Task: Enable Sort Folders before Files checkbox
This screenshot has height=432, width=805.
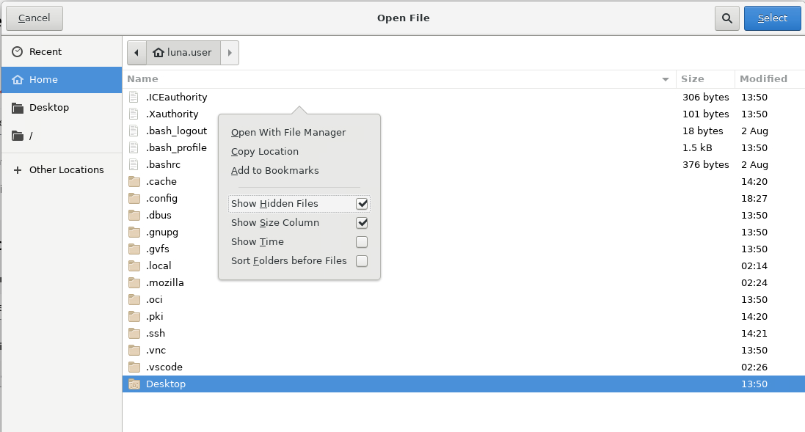Action: click(362, 260)
